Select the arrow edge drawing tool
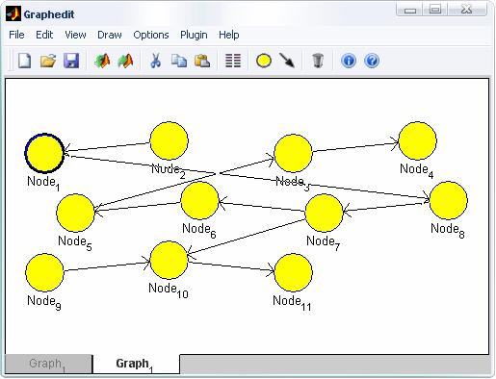 coord(287,61)
